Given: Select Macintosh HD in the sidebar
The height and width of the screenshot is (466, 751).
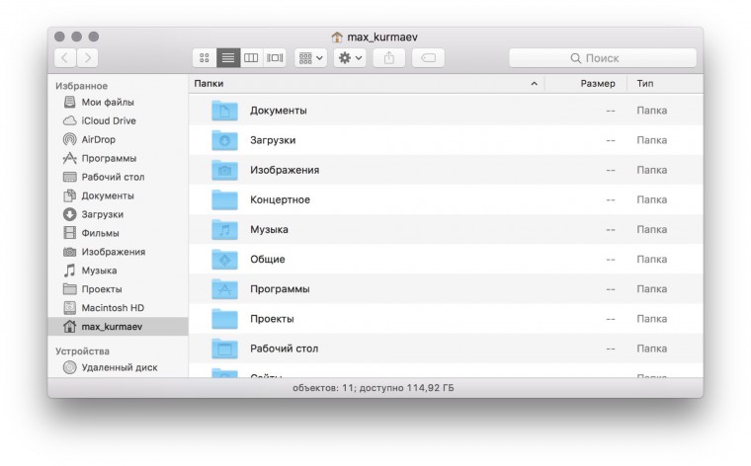Looking at the screenshot, I should coord(113,307).
